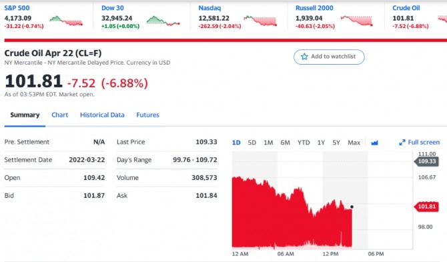Click the chart type area icon
Viewport: 447px width, 262px height.
pos(374,143)
